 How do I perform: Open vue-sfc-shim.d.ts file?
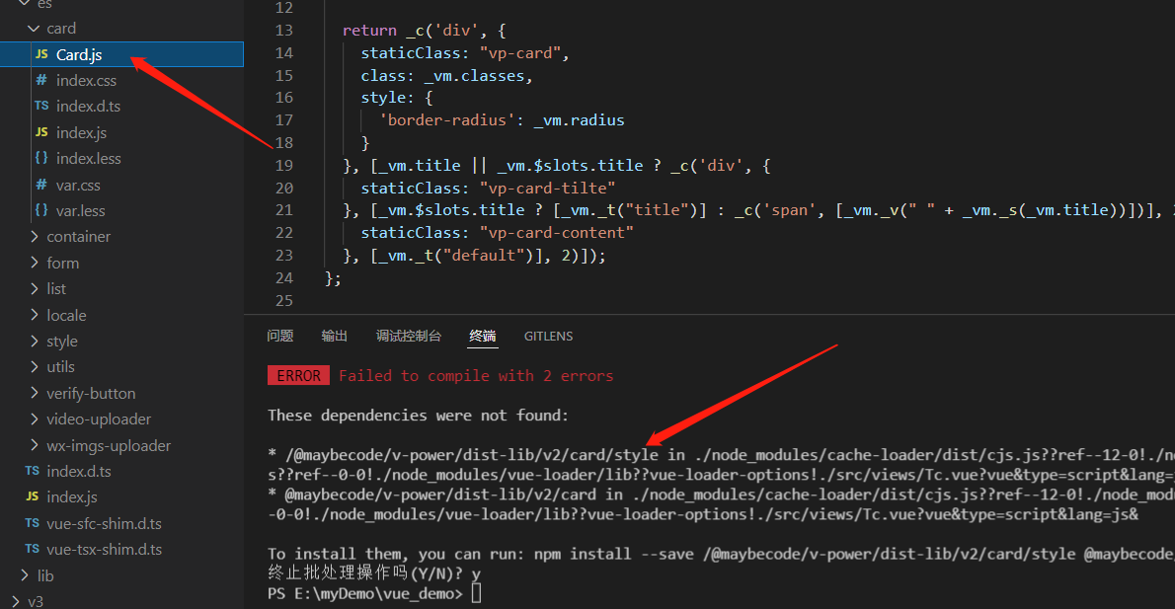point(104,523)
